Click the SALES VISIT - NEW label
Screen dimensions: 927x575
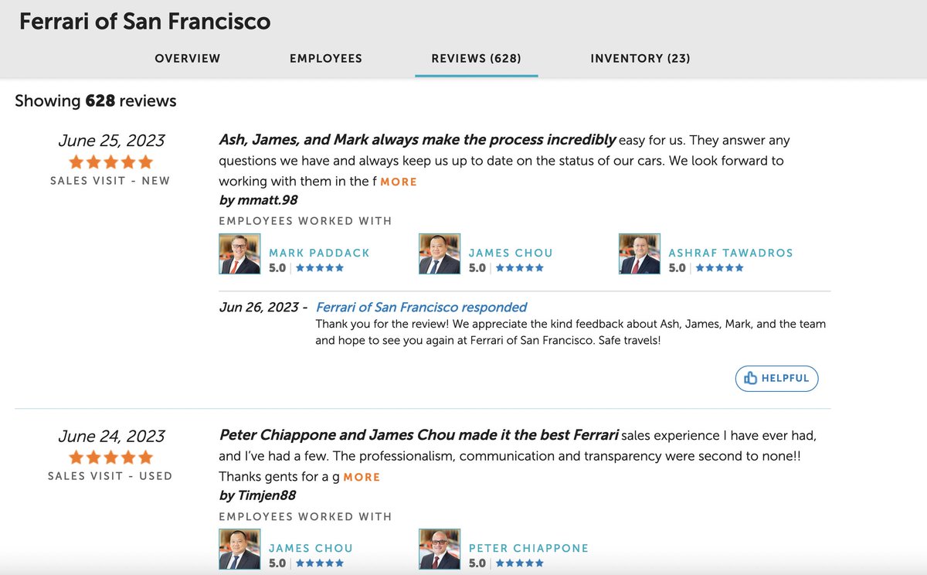tap(110, 181)
